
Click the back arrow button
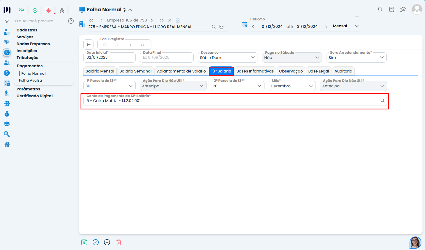tap(89, 45)
